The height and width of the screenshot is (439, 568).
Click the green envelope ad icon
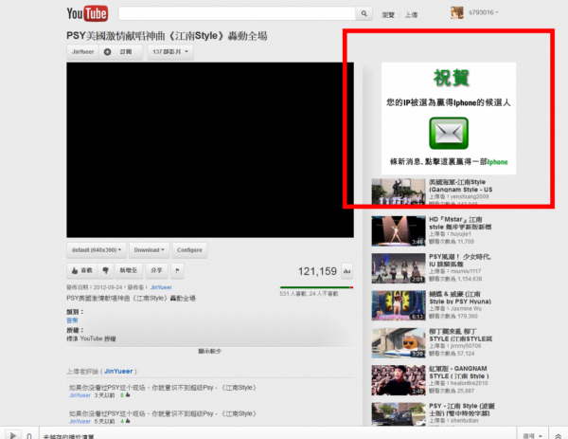tap(449, 133)
